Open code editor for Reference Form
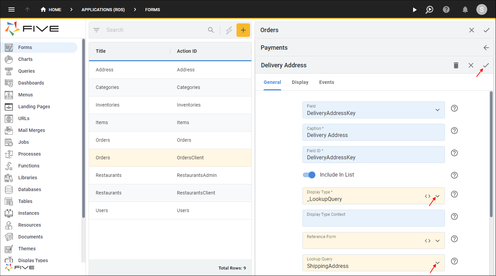The width and height of the screenshot is (496, 276). (x=428, y=241)
